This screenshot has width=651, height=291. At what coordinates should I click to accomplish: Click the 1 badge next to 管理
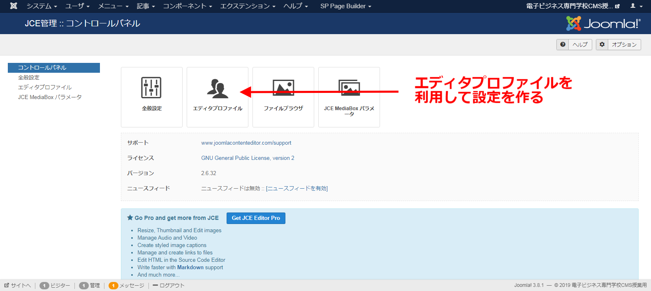(x=84, y=286)
